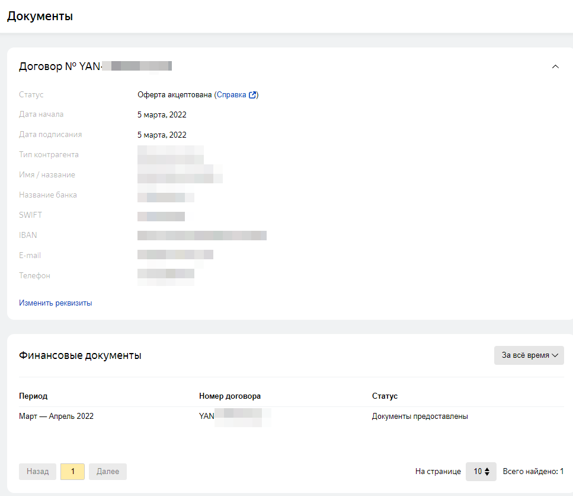573x496 pixels.
Task: Click the Изменить реквизиты link
Action: (x=56, y=303)
